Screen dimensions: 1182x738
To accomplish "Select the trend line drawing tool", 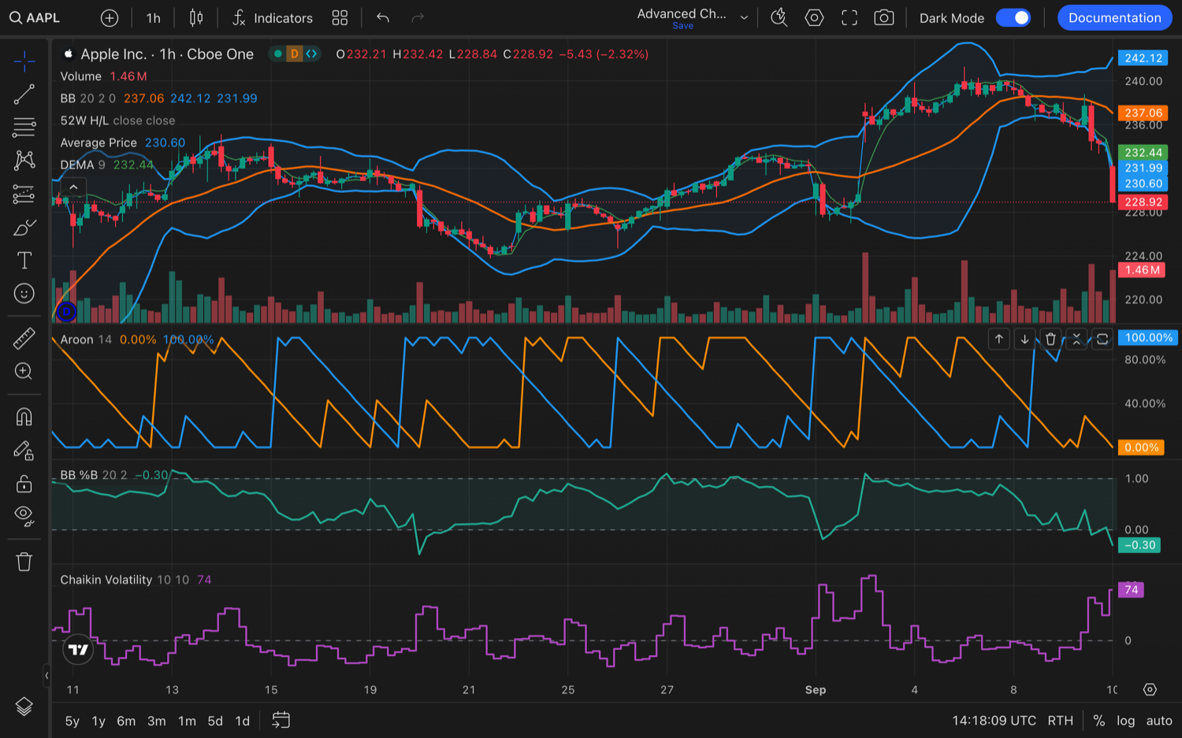I will pos(24,95).
